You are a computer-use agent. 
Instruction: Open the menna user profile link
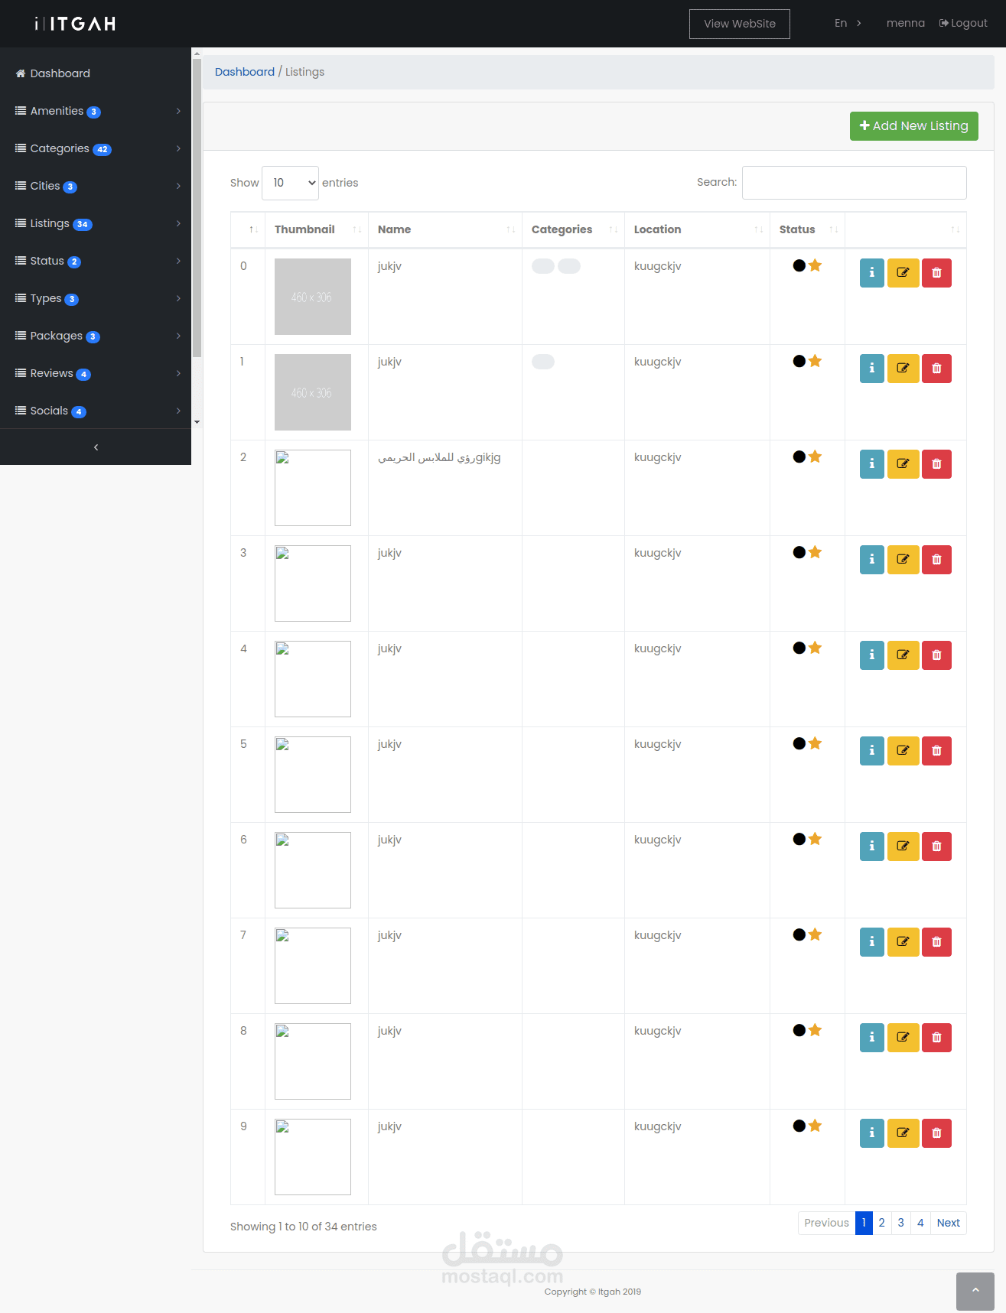point(906,24)
